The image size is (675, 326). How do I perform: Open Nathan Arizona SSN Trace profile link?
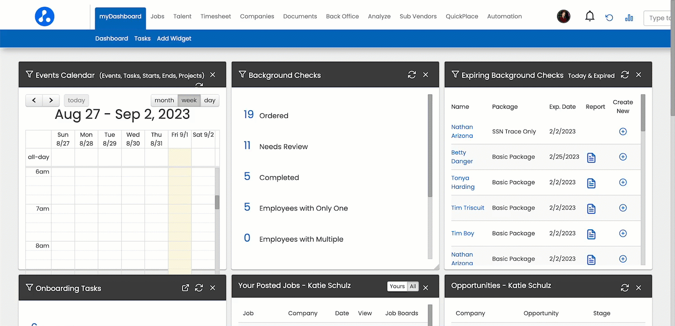pyautogui.click(x=462, y=131)
